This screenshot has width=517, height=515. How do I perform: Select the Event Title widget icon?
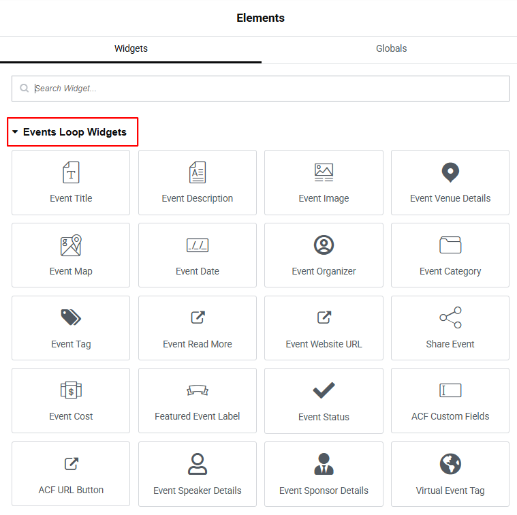(x=71, y=172)
